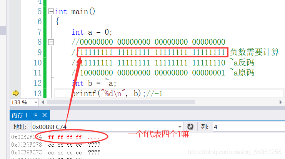Click the 列 columns input field
The height and width of the screenshot is (159, 285).
[x=249, y=127]
